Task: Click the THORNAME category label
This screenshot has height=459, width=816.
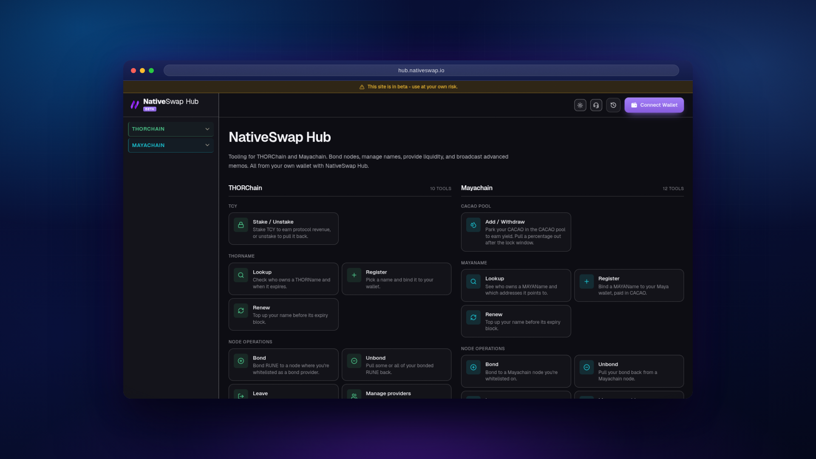Action: point(241,256)
